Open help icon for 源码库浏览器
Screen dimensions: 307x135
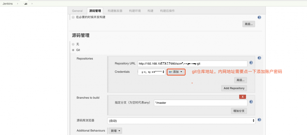259,120
